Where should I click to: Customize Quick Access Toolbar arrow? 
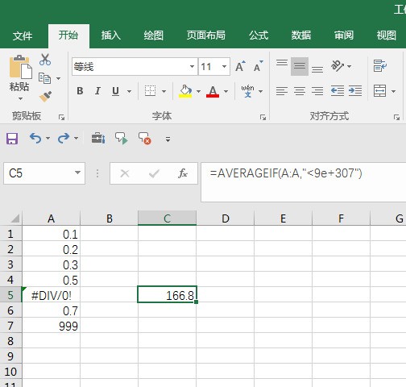(168, 139)
